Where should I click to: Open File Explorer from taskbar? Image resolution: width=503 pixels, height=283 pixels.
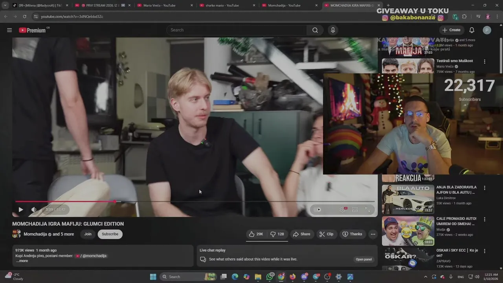(x=258, y=277)
